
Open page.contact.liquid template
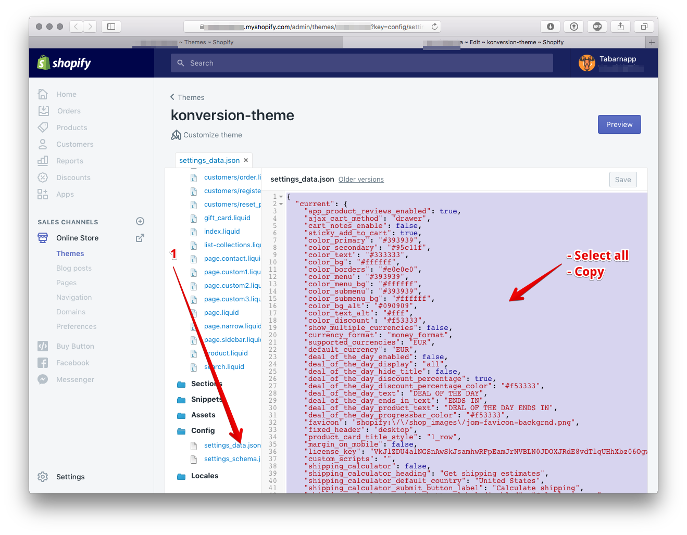[x=232, y=259]
